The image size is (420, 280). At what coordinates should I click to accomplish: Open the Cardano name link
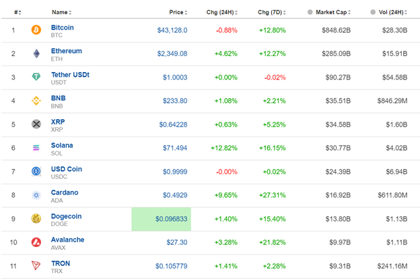coord(65,193)
